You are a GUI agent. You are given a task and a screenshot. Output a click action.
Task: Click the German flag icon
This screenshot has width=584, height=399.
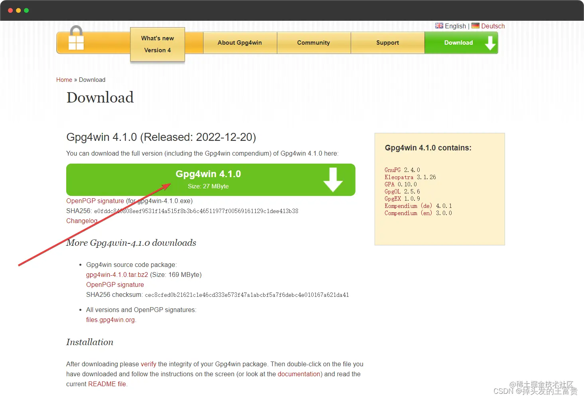pyautogui.click(x=475, y=26)
